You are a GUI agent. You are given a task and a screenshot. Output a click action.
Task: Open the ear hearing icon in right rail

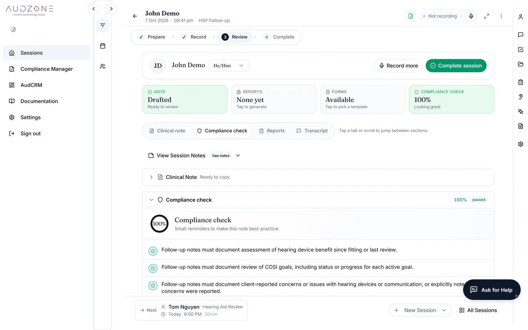tap(520, 97)
